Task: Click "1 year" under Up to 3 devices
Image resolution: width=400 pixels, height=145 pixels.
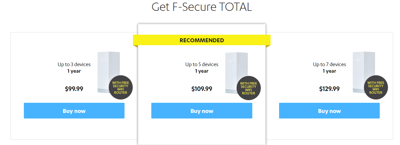Action: click(x=74, y=71)
